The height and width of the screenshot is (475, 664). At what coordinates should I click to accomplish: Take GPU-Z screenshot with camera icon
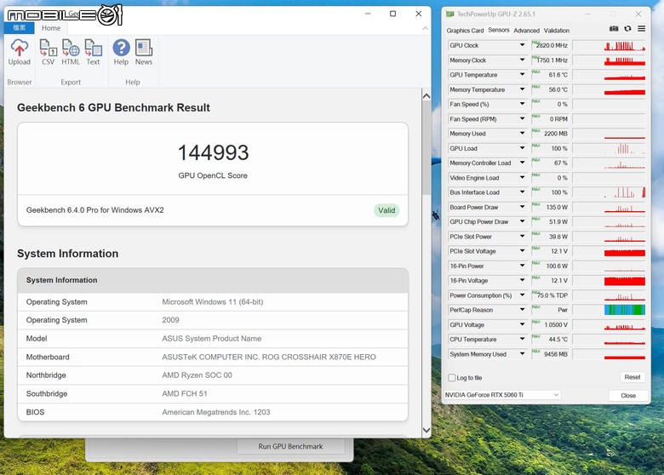coord(614,29)
